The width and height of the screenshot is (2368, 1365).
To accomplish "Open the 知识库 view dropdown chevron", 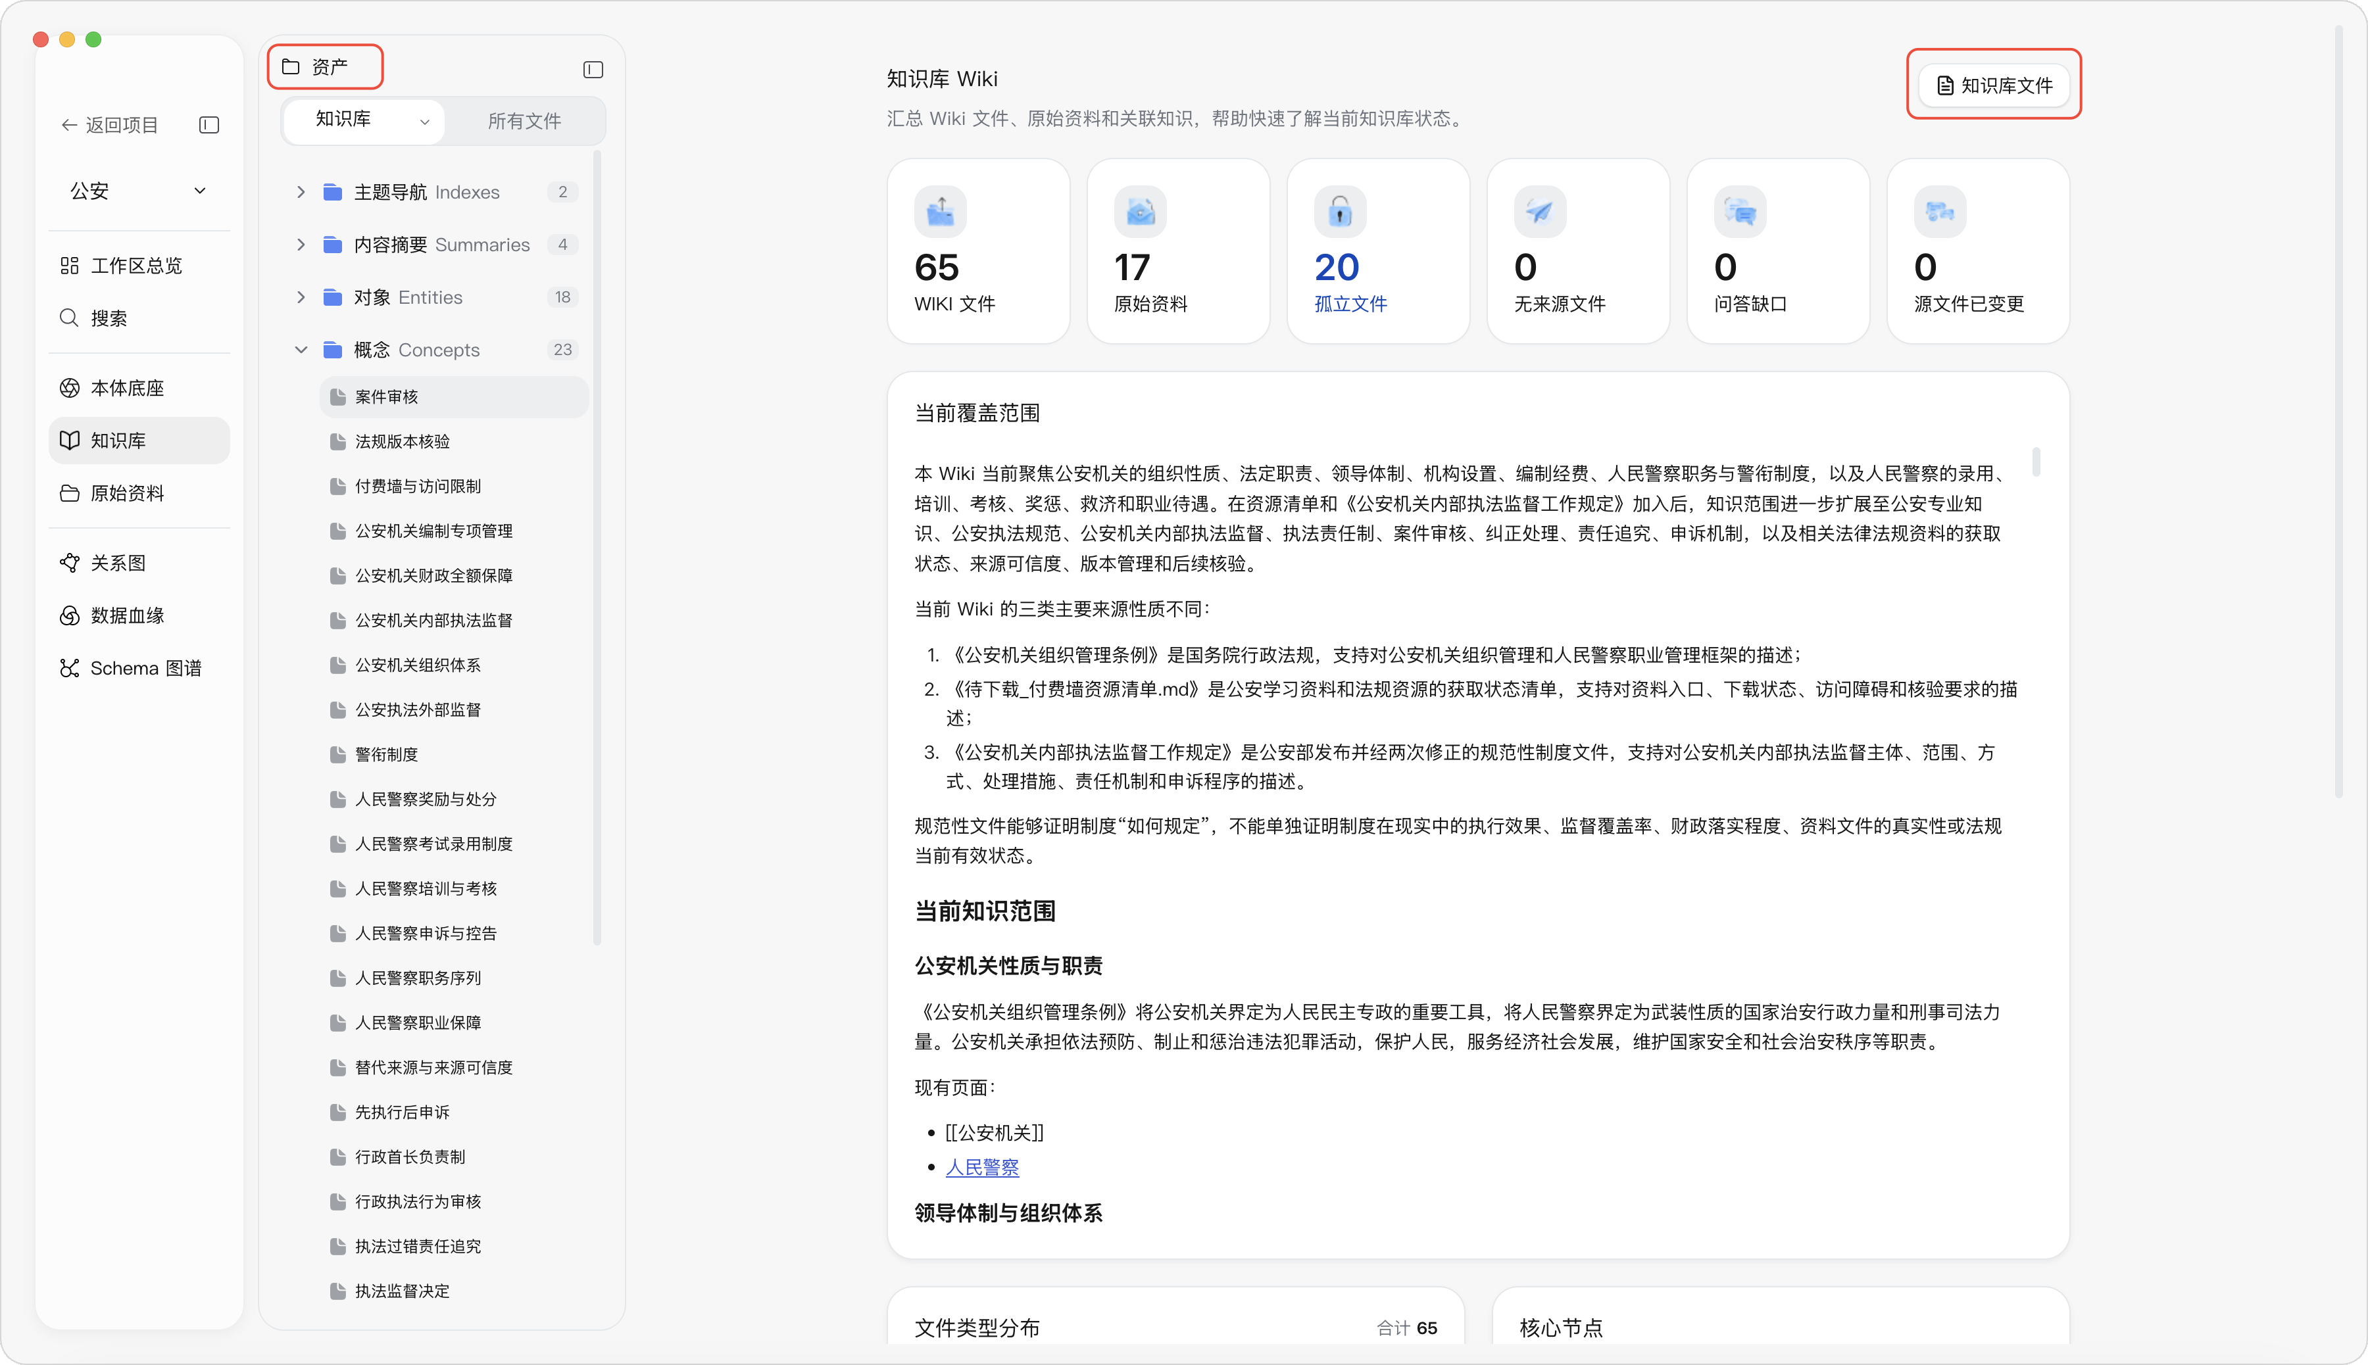I will click(x=425, y=122).
